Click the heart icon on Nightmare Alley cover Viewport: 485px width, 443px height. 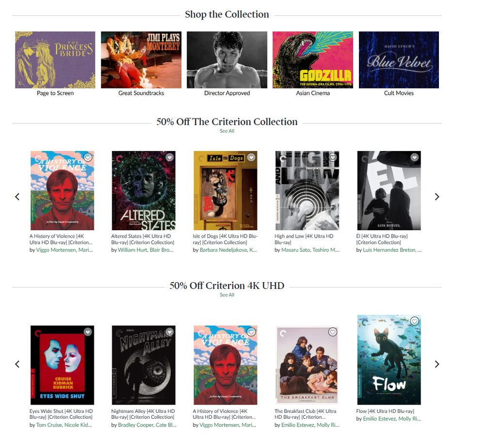(169, 332)
